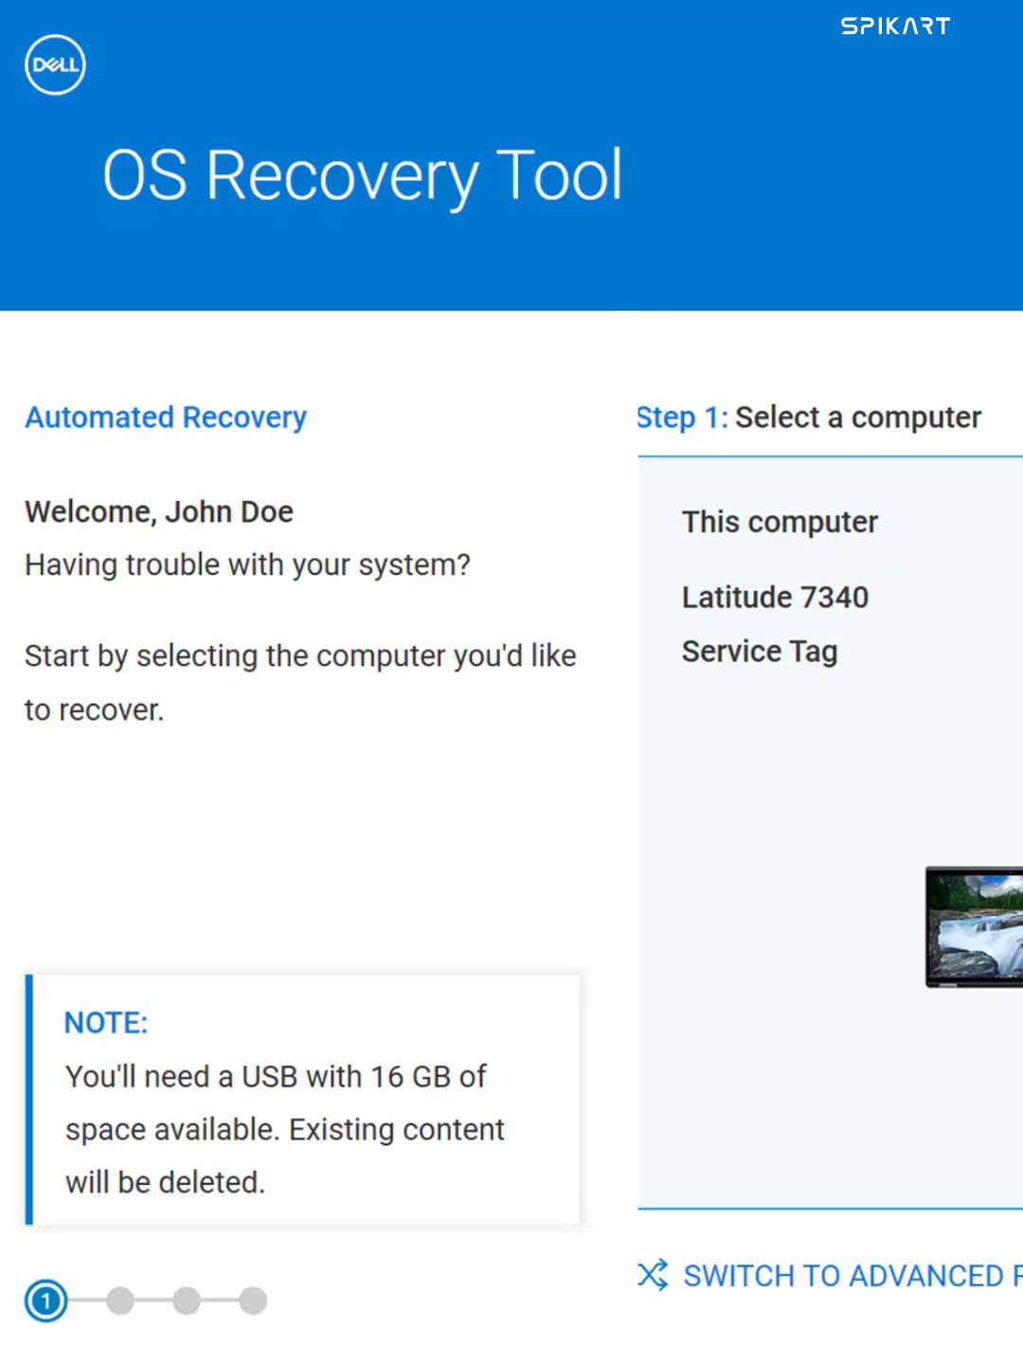This screenshot has width=1023, height=1364.
Task: Go to the third step dot
Action: (x=187, y=1301)
